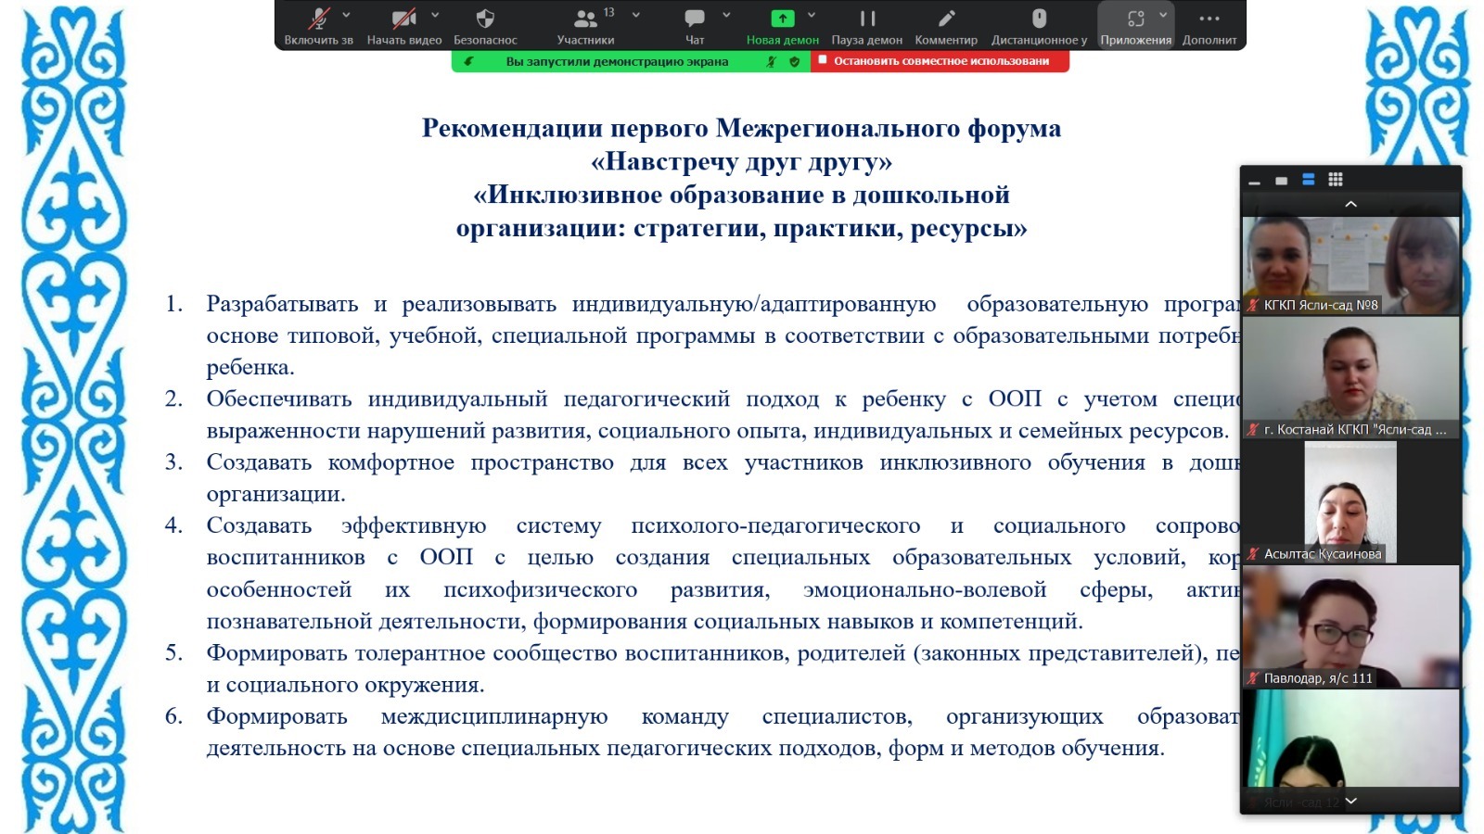Open Дополнит three-dot more menu
This screenshot has height=834, width=1484.
(x=1209, y=24)
